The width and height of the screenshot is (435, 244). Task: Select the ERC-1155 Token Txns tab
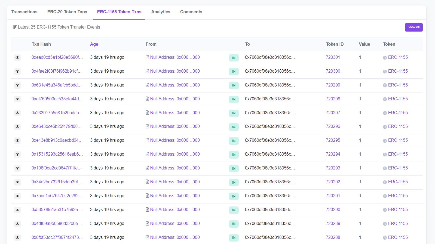[x=119, y=12]
